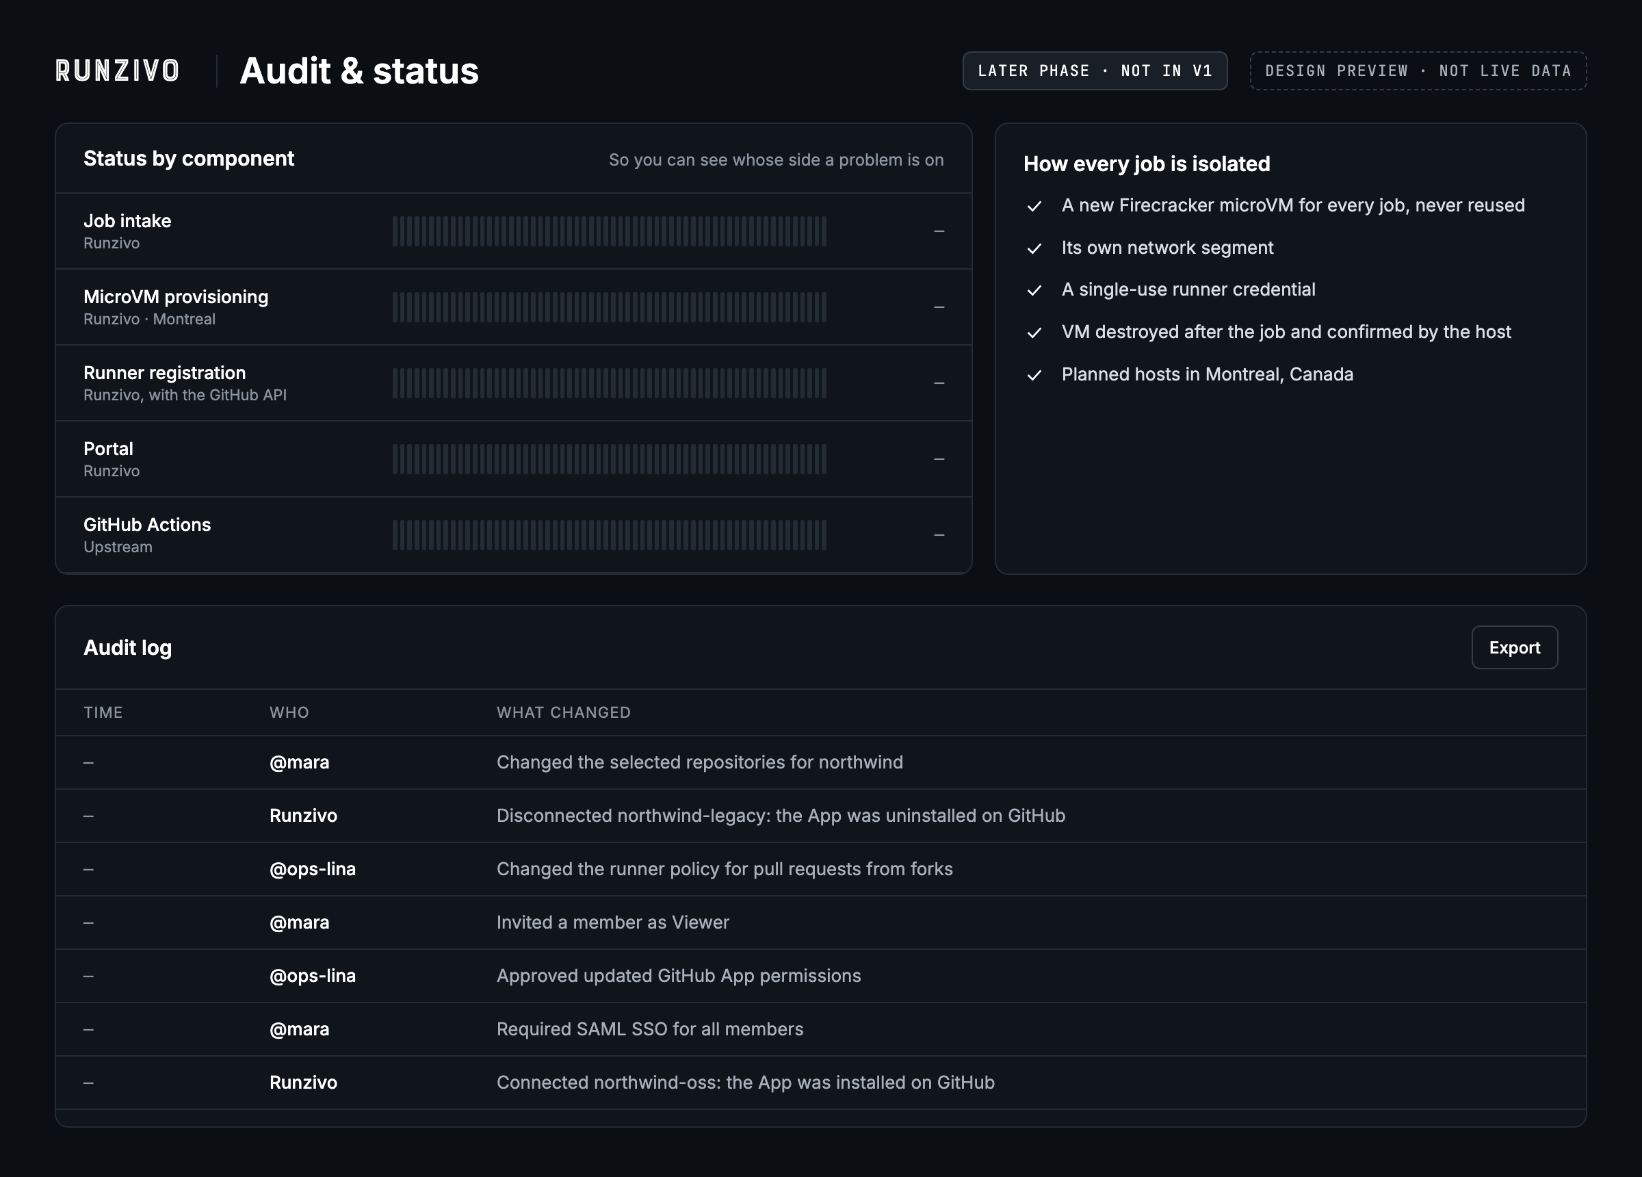Open the Invited a member as Viewer entry
1642x1177 pixels.
tap(820, 922)
